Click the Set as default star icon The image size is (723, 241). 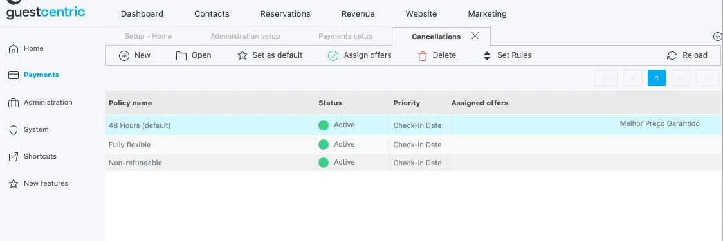click(x=243, y=55)
